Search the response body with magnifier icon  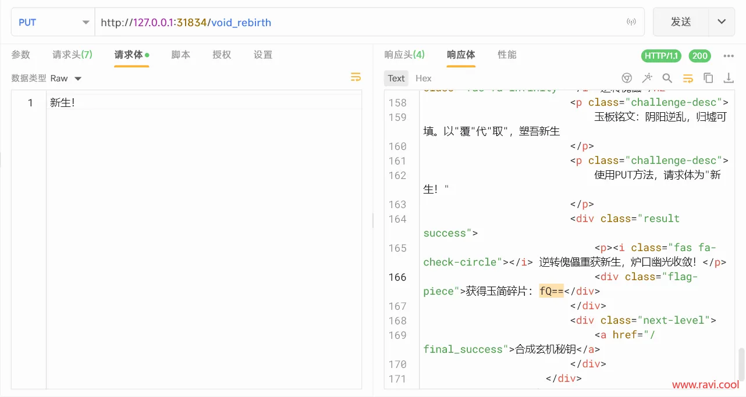(x=667, y=77)
